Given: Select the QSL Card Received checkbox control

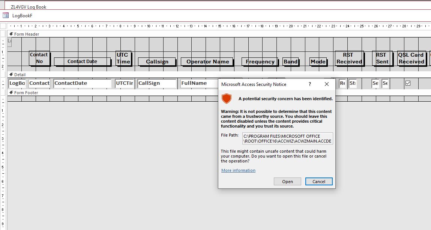Looking at the screenshot, I should 408,83.
